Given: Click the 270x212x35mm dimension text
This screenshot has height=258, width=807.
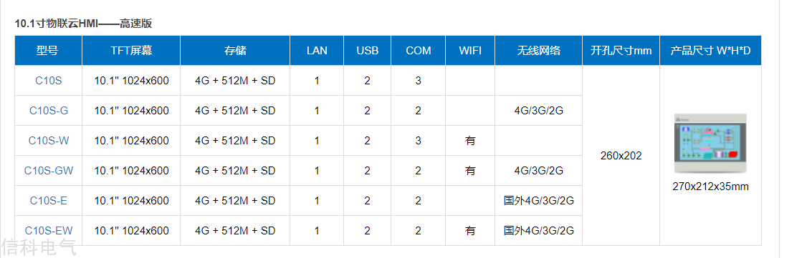Looking at the screenshot, I should [711, 187].
